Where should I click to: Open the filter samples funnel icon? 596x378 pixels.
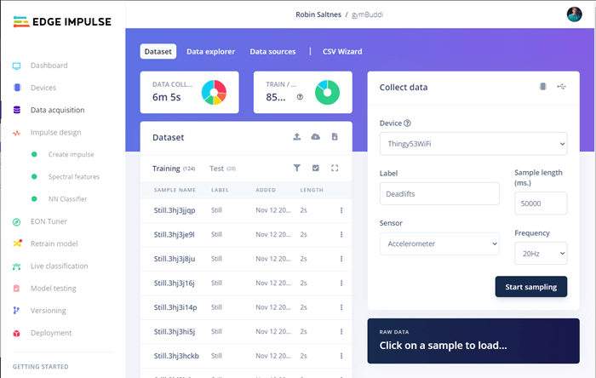(296, 169)
